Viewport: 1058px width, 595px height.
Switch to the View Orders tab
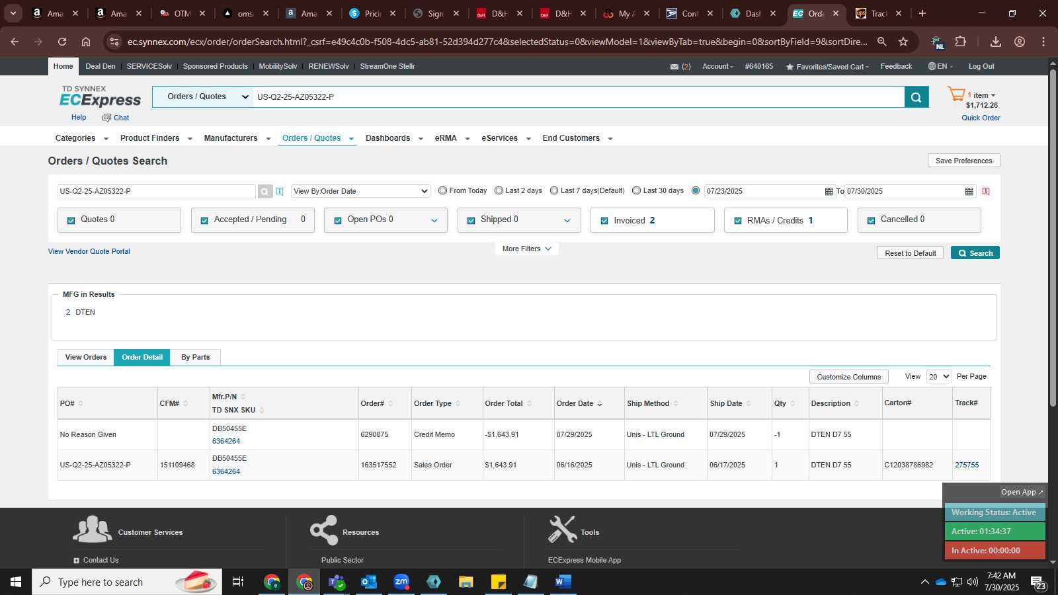coord(86,357)
